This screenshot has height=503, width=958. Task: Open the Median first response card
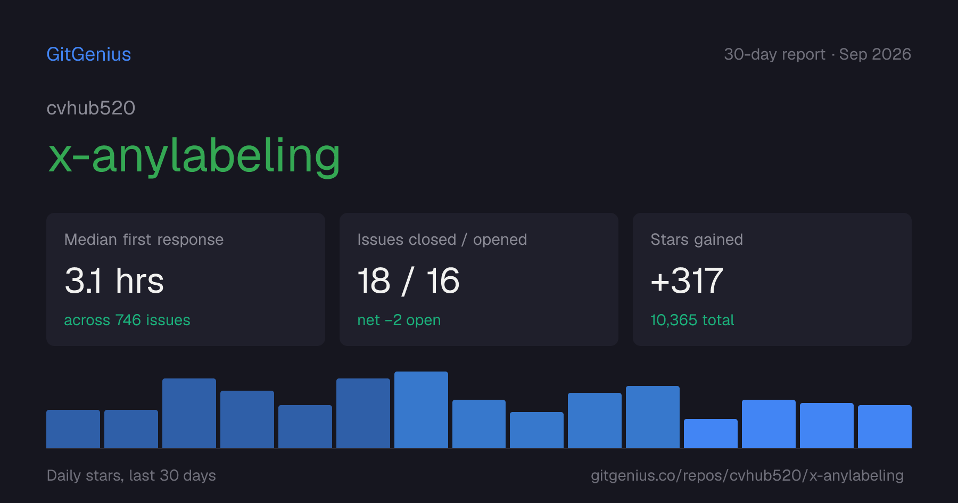[x=186, y=279]
